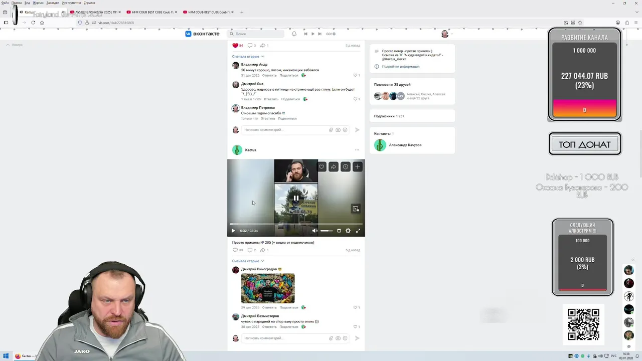Seek on the video progress bar
642x361 pixels.
[x=296, y=224]
